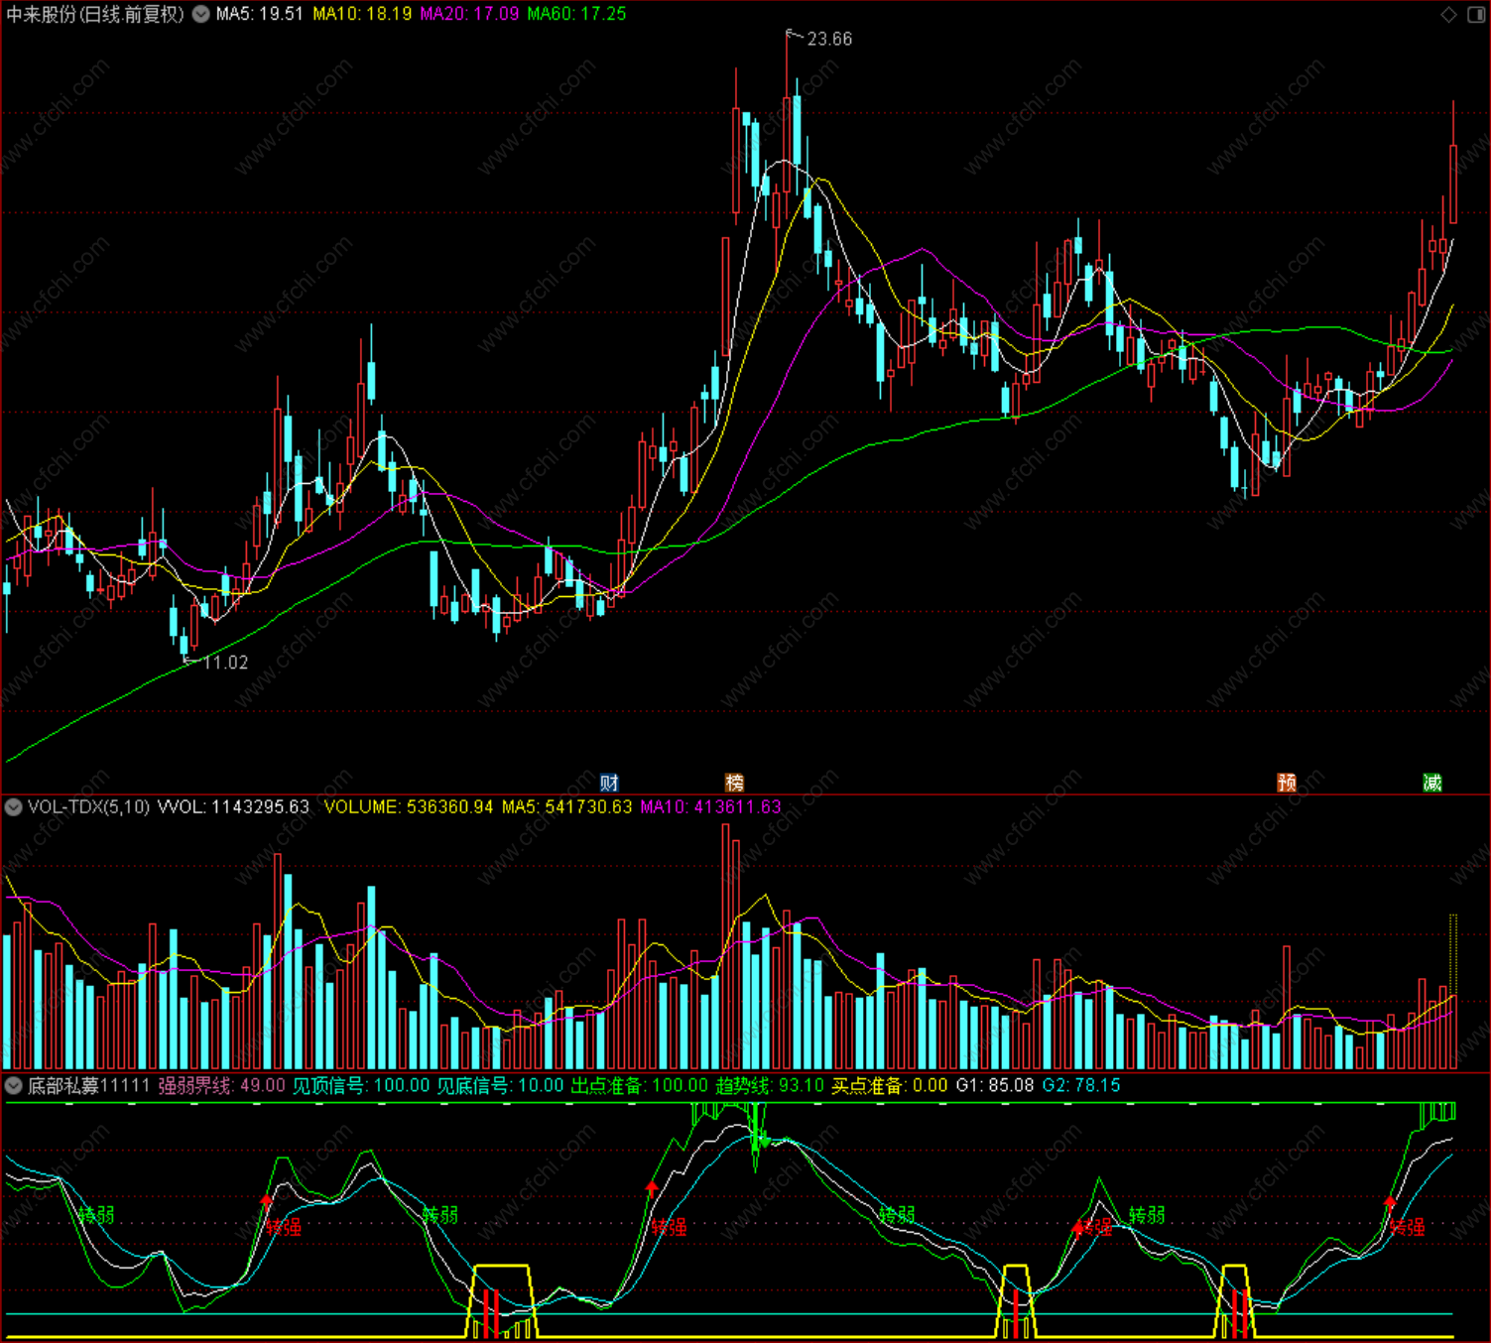Click the last 转强 signal label at far right
The image size is (1491, 1343).
(1407, 1228)
